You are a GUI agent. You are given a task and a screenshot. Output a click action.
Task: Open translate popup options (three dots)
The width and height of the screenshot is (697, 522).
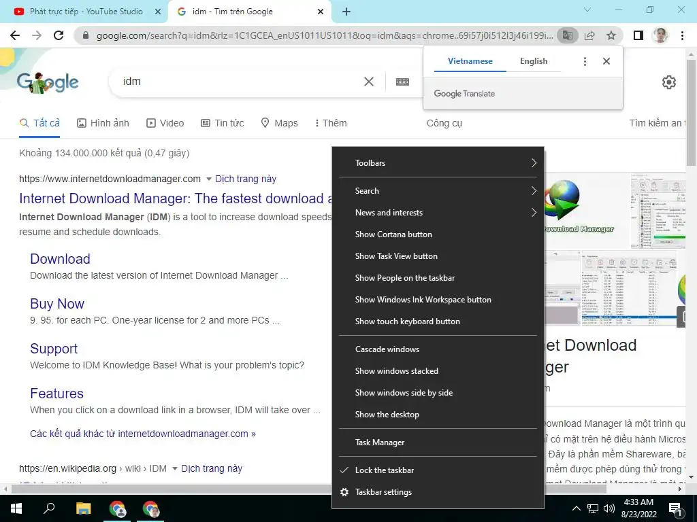coord(585,61)
